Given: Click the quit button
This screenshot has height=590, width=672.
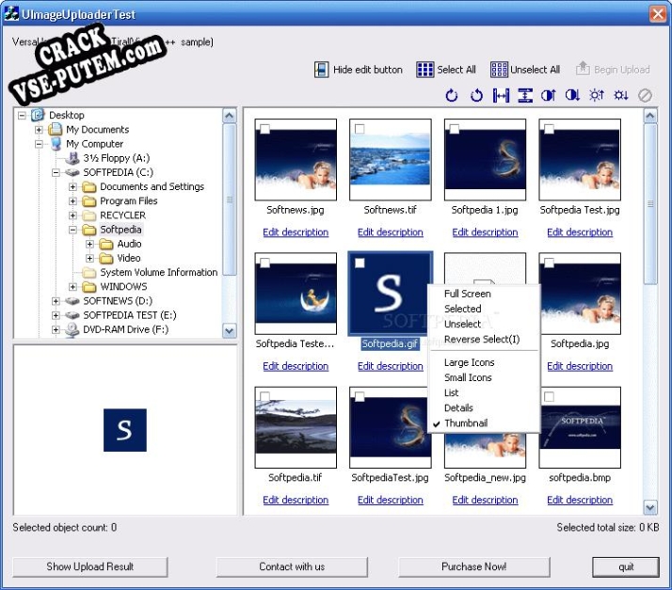Looking at the screenshot, I should click(x=626, y=566).
